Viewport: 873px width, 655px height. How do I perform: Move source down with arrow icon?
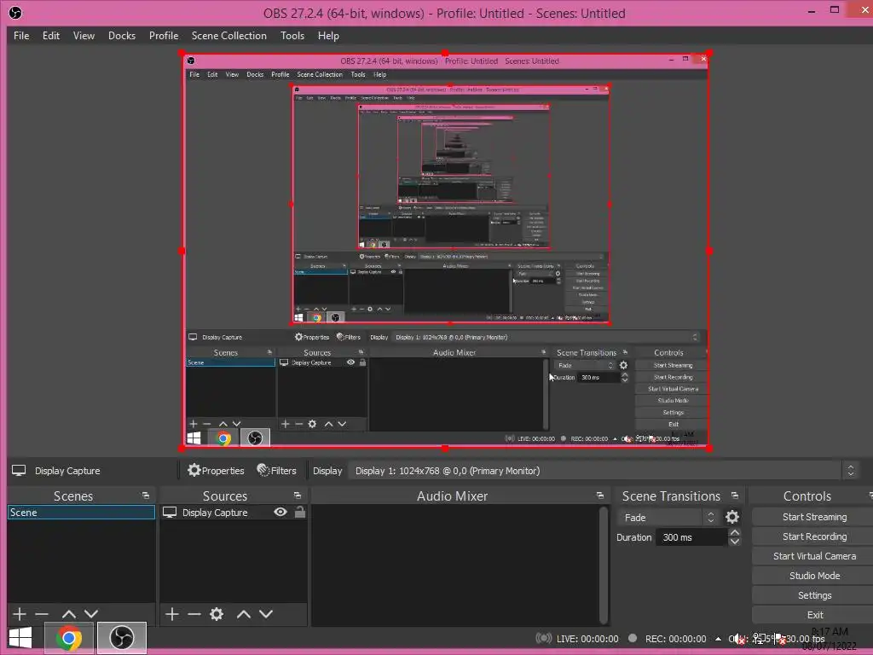266,614
